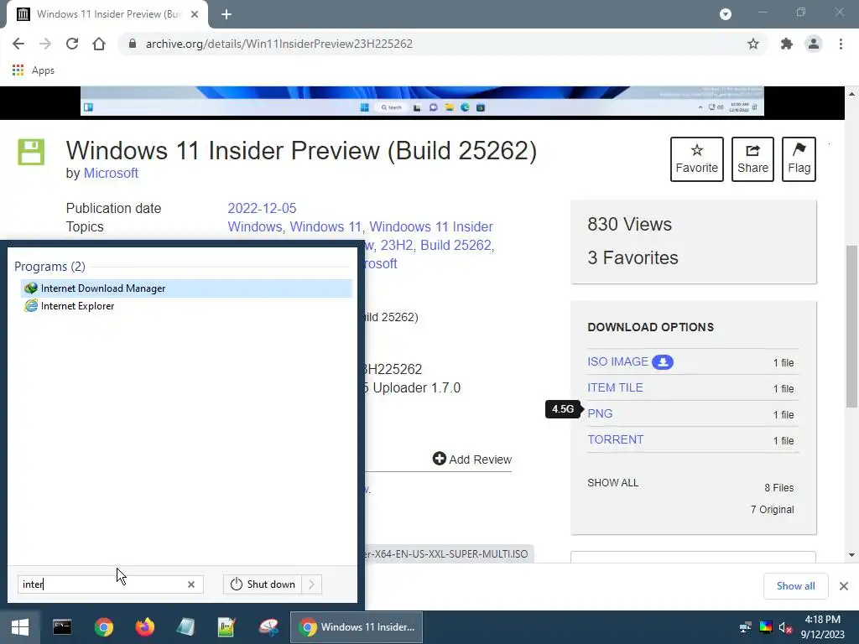Launch Firefox from the taskbar
Image resolution: width=859 pixels, height=644 pixels.
tap(144, 627)
